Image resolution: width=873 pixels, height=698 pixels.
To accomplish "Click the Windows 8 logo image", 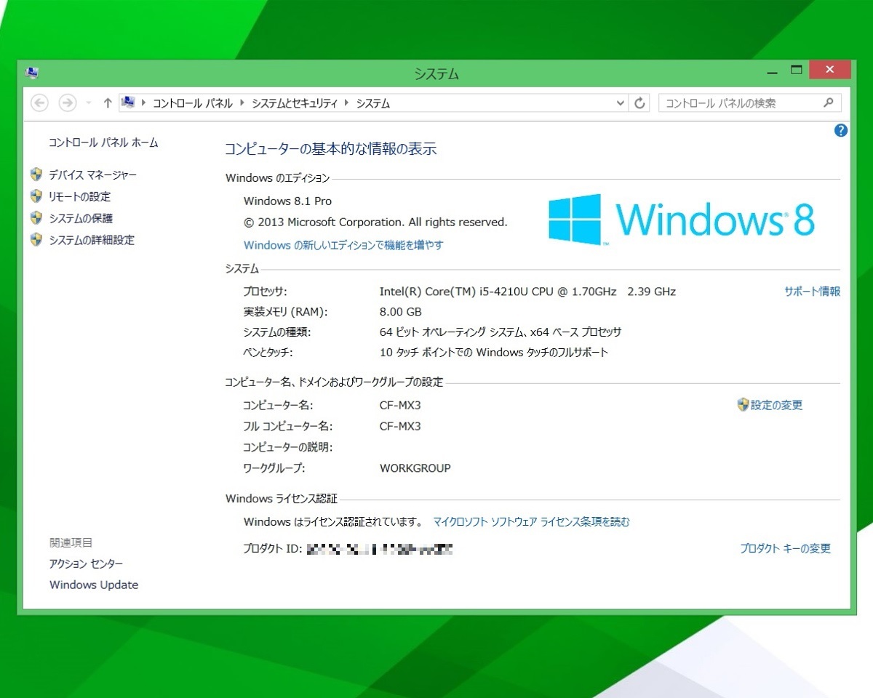I will click(682, 218).
